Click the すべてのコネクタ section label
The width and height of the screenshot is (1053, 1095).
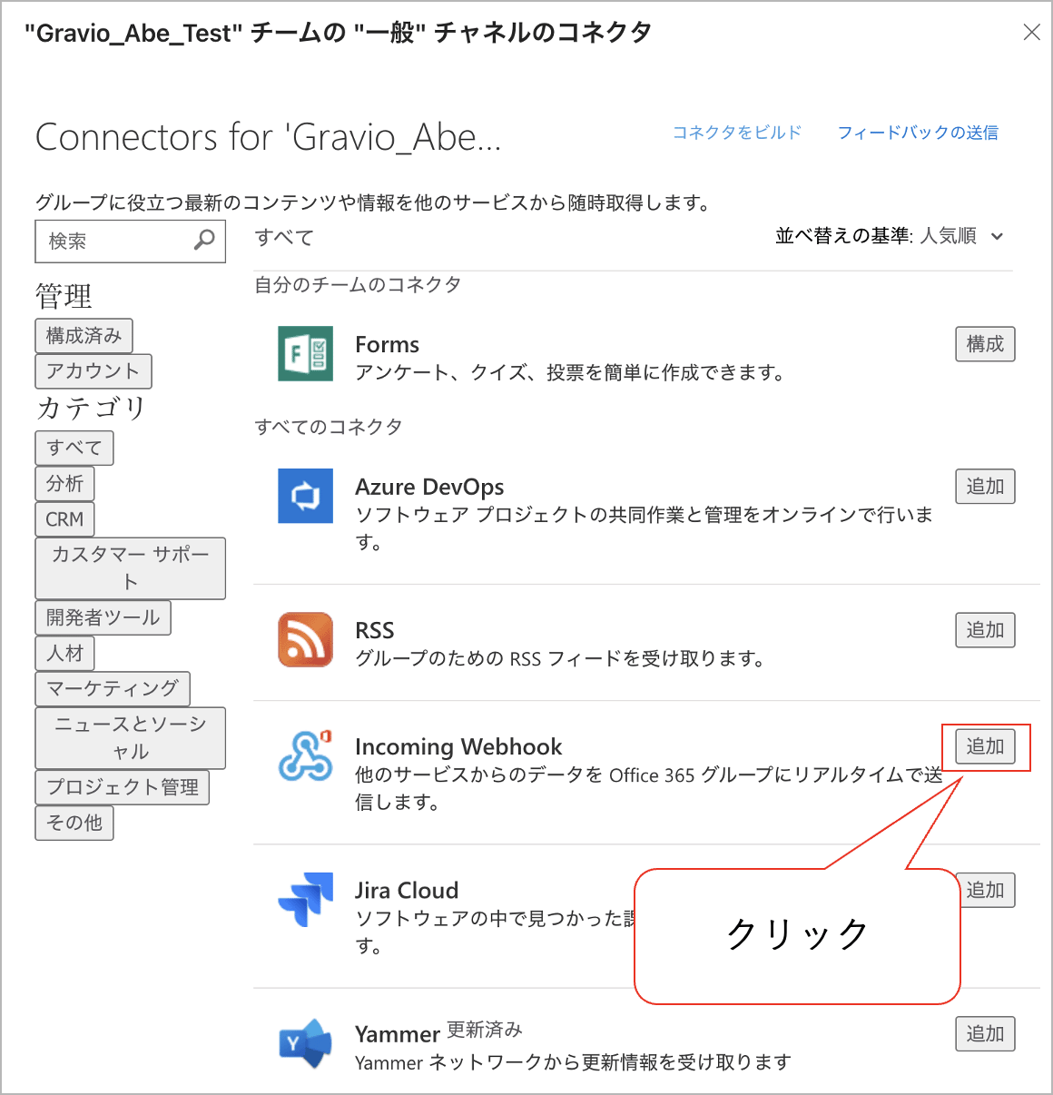point(329,427)
